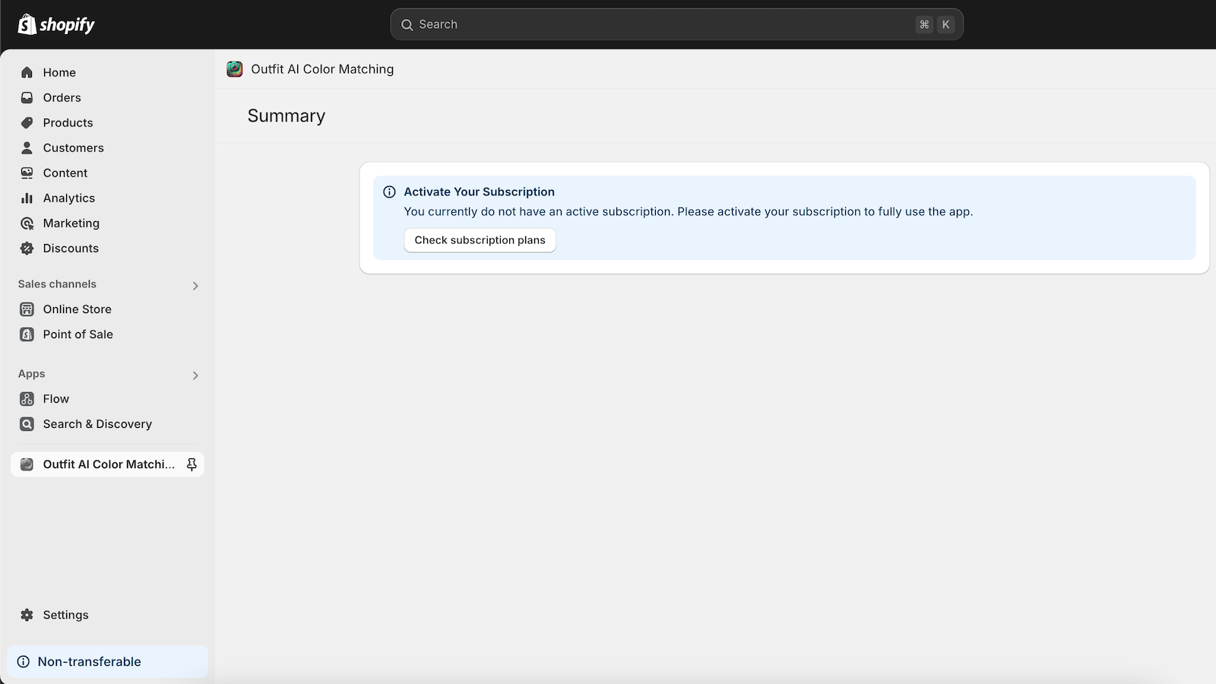Select the Marketing megaphone icon
1216x684 pixels.
click(27, 223)
